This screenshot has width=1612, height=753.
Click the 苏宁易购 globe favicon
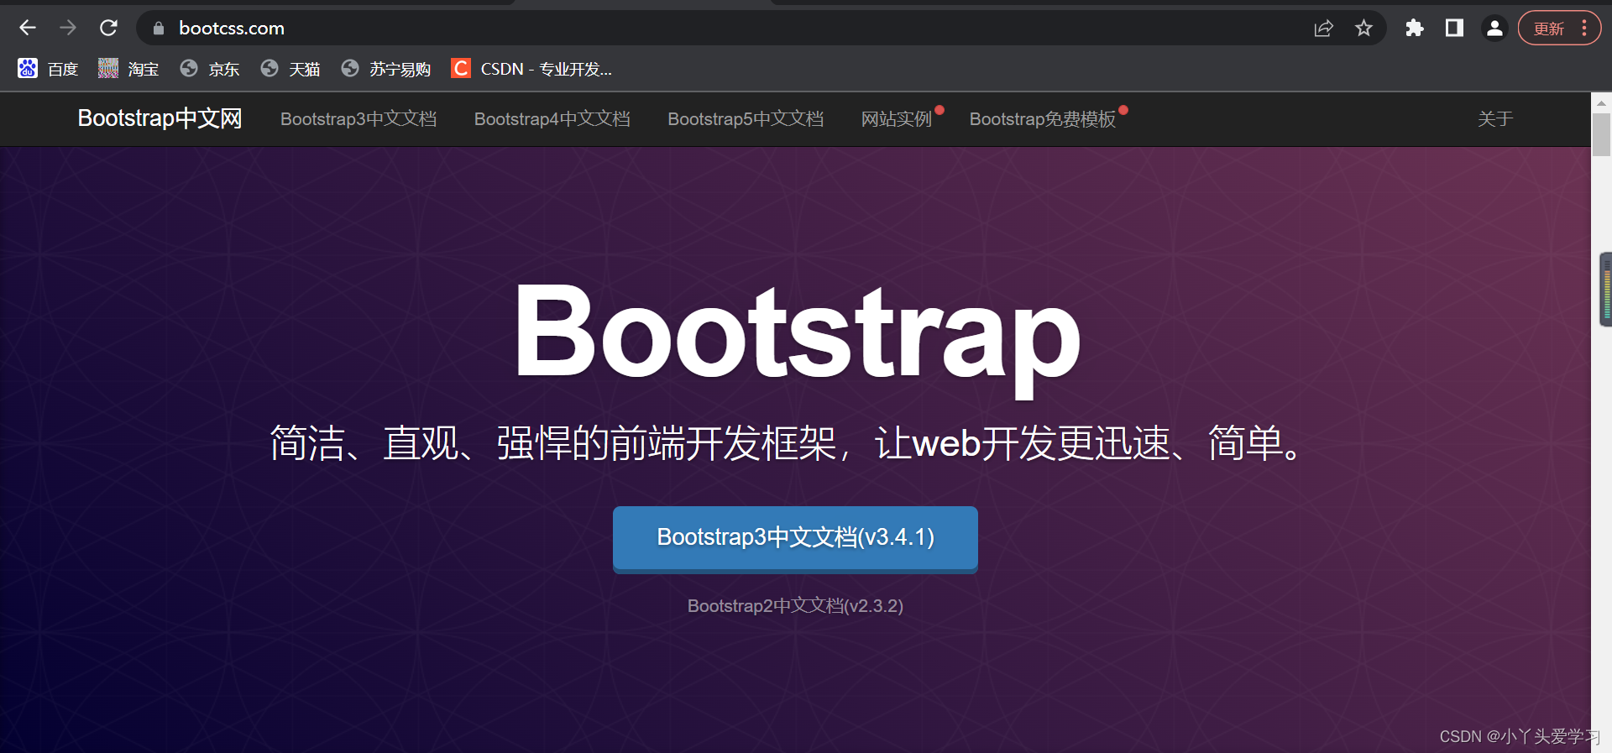click(350, 68)
